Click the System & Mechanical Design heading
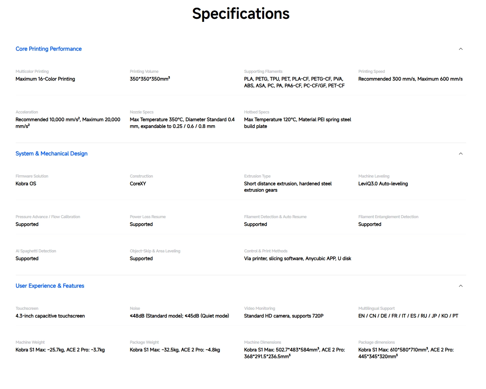The width and height of the screenshot is (486, 389). tap(51, 154)
